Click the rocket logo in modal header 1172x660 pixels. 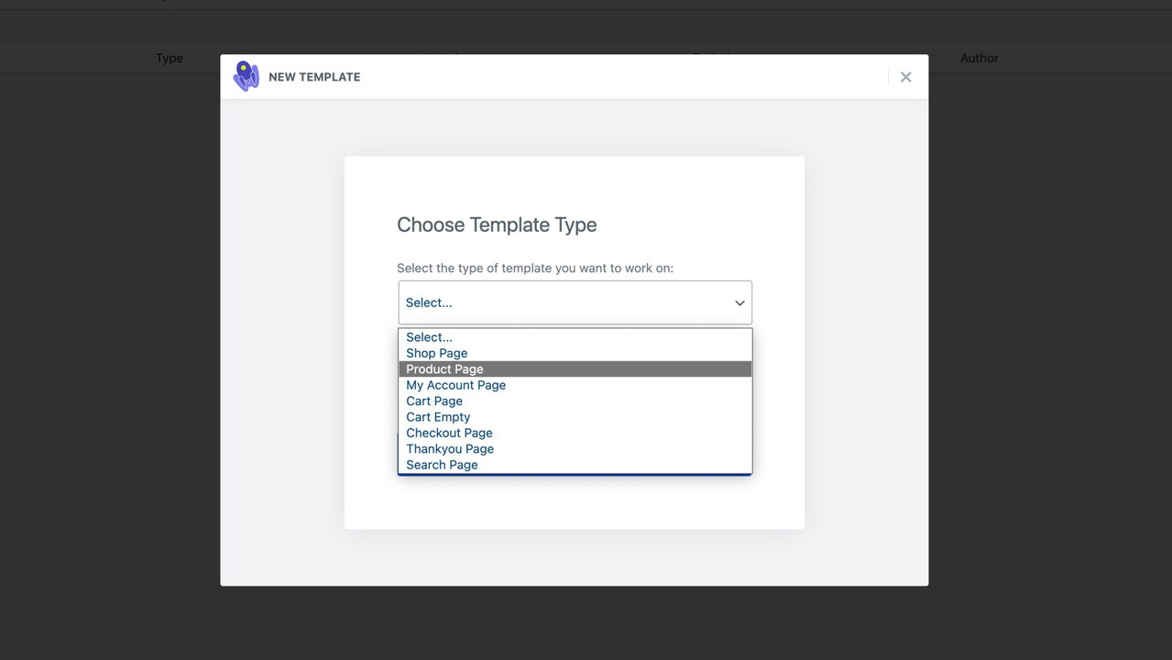pyautogui.click(x=246, y=76)
